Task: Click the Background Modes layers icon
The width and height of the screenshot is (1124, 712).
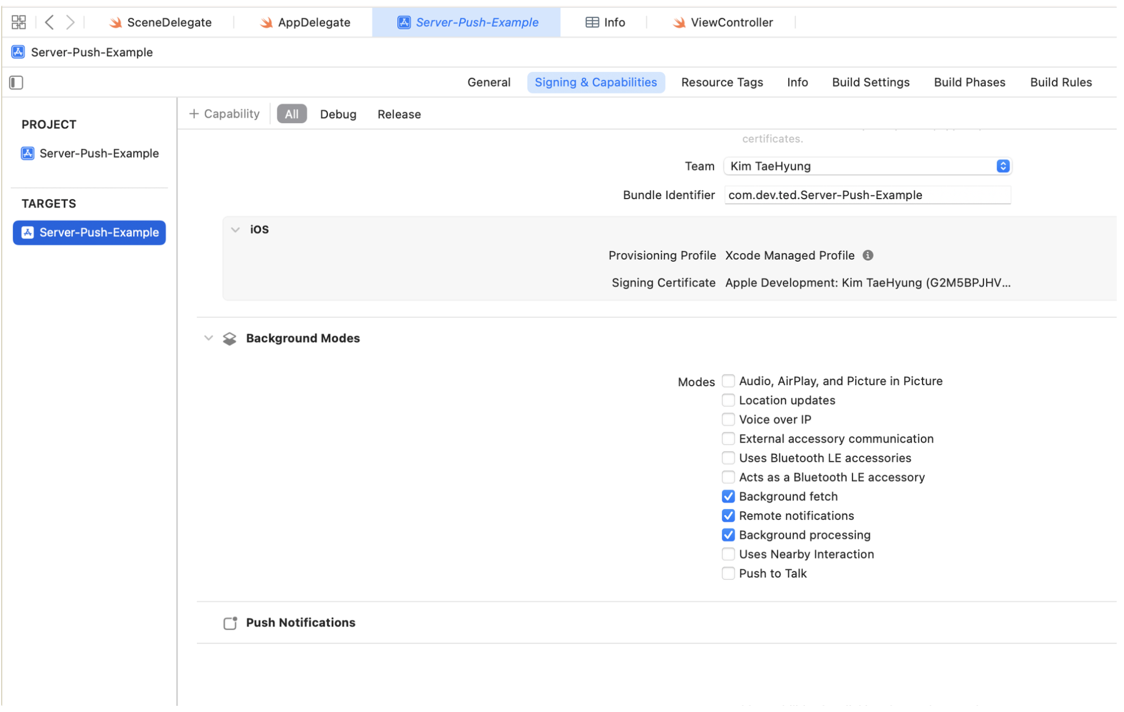Action: 230,339
